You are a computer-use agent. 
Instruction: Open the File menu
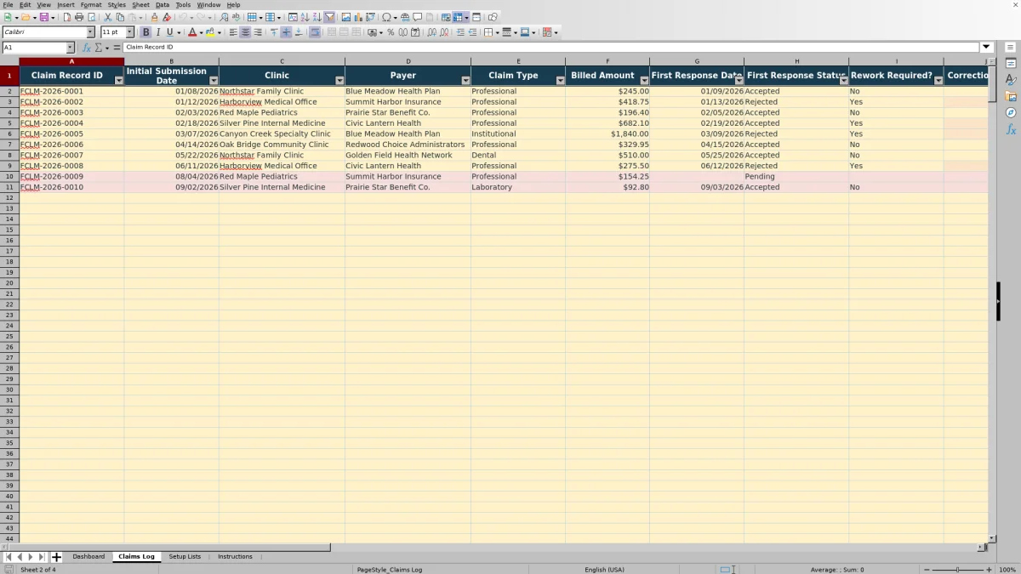click(8, 5)
